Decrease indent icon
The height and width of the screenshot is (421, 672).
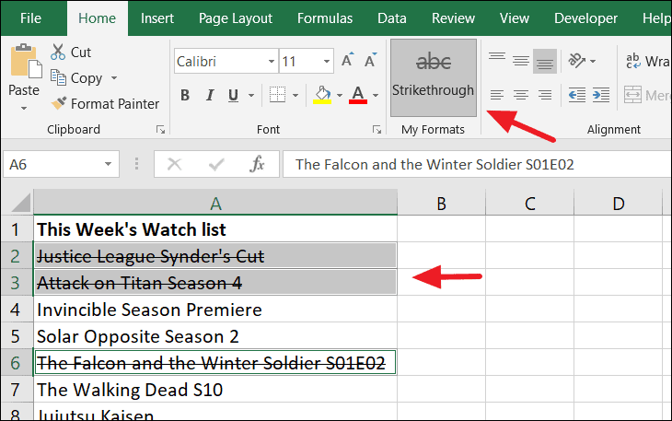pyautogui.click(x=577, y=95)
